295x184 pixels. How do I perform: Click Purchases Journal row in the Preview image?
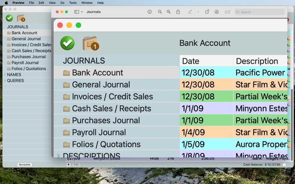point(117,121)
